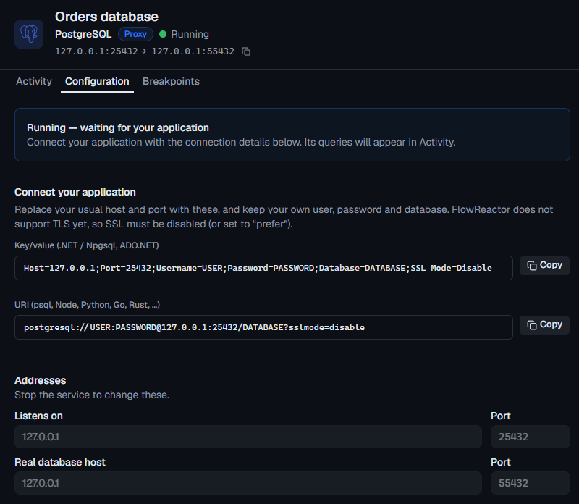Image resolution: width=579 pixels, height=504 pixels.
Task: Copy the proxy address with the header copy icon
Action: (x=246, y=51)
